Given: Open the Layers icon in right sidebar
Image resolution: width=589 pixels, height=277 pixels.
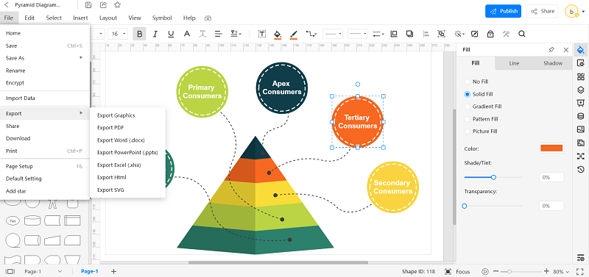Looking at the screenshot, I should [581, 90].
